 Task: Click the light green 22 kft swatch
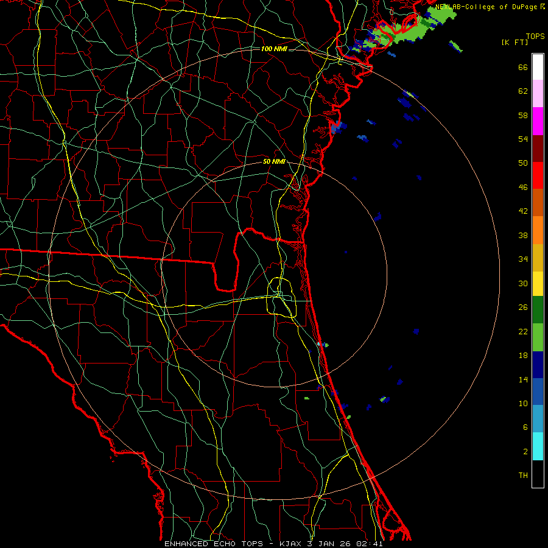[x=538, y=337]
